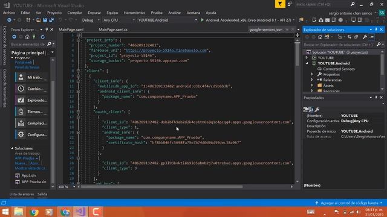Viewport: 387px width, 217px height.
Task: Collapse the client array outlining toggle
Action: point(78,71)
